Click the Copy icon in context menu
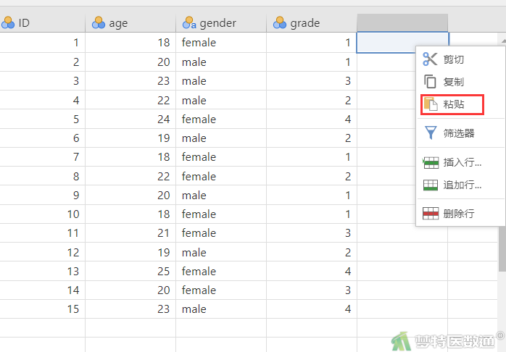This screenshot has height=352, width=506. click(x=430, y=82)
